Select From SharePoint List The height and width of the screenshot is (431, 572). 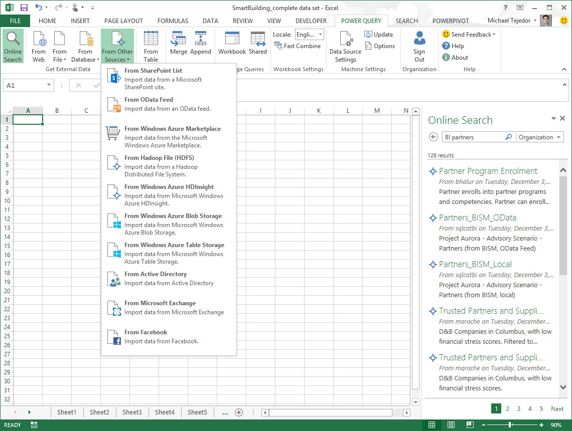click(169, 78)
